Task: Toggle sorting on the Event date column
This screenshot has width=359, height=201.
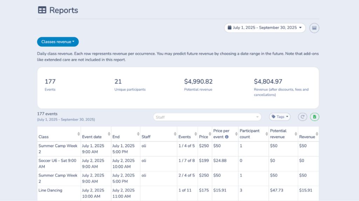Action: coord(108,134)
